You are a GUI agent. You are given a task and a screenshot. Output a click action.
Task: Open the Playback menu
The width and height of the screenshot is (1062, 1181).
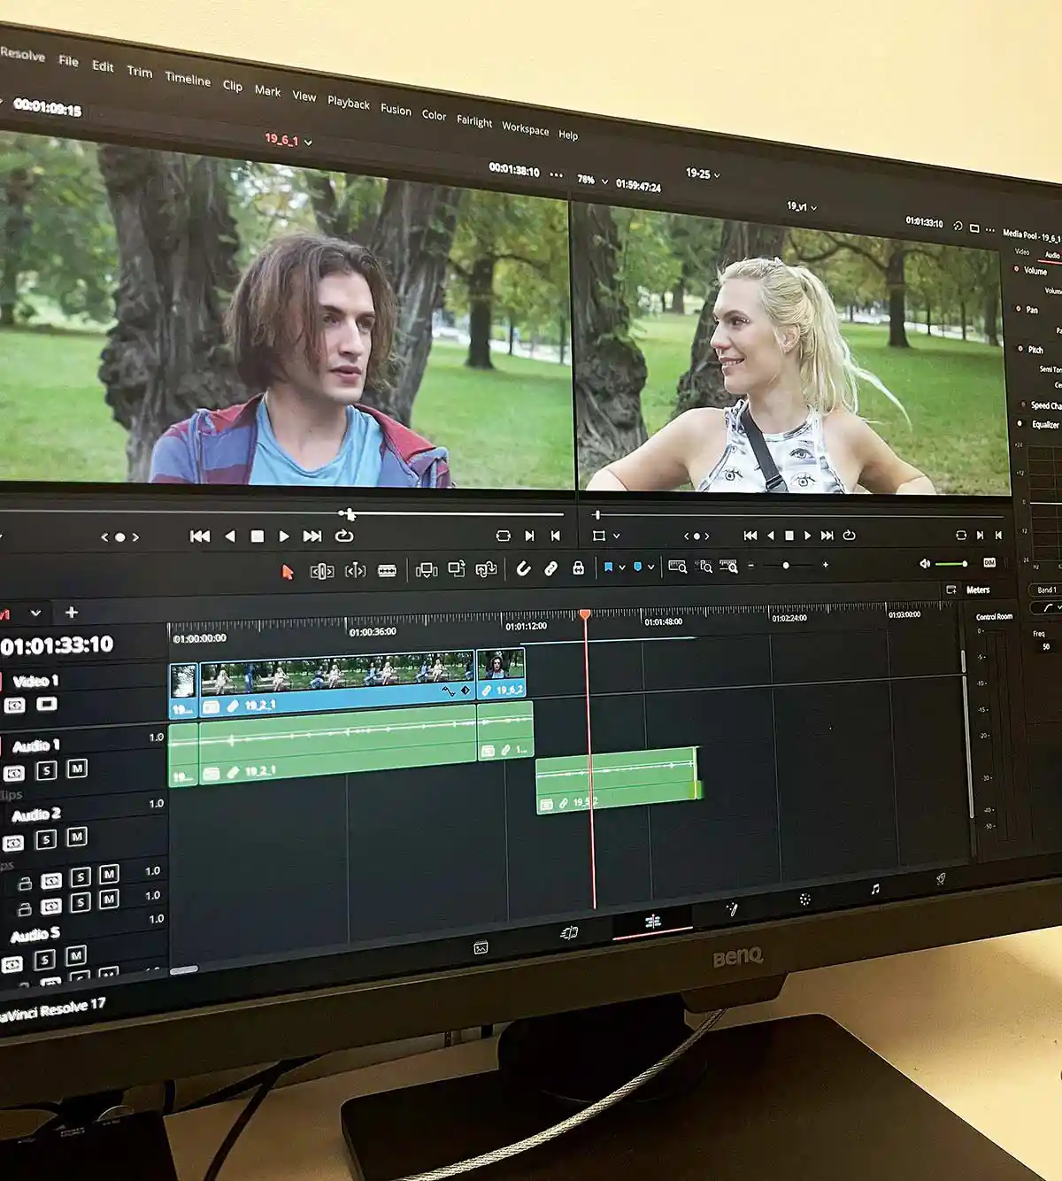[349, 103]
